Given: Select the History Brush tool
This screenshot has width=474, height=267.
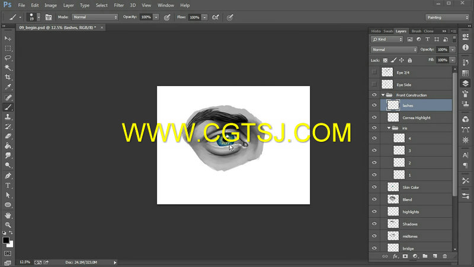Looking at the screenshot, I should pyautogui.click(x=8, y=126).
